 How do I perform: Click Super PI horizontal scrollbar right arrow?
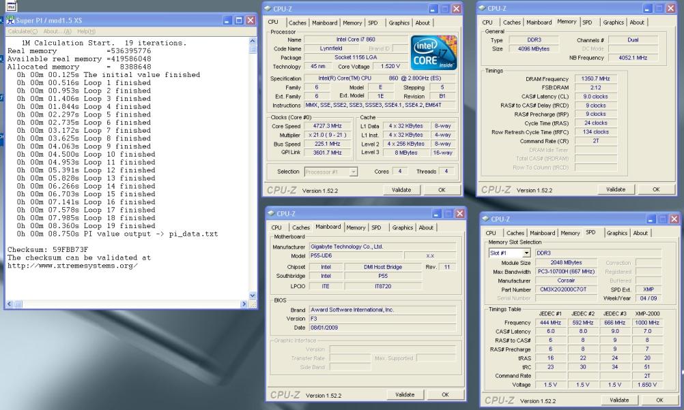pos(244,304)
